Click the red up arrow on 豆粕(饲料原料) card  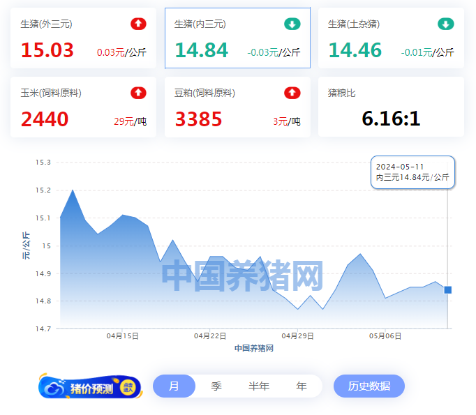[x=292, y=93]
